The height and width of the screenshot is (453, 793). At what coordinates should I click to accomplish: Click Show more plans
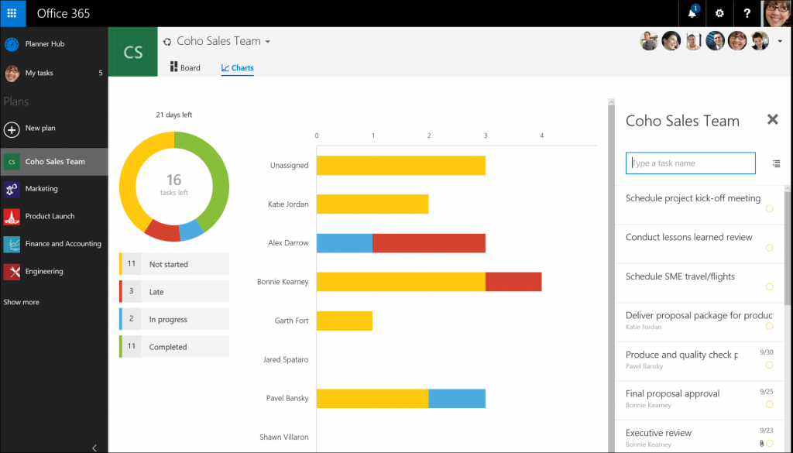21,302
